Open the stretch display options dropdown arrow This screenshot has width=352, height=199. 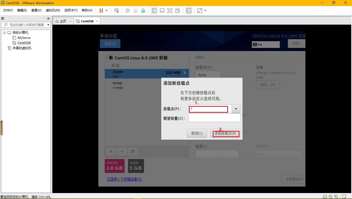pyautogui.click(x=205, y=11)
